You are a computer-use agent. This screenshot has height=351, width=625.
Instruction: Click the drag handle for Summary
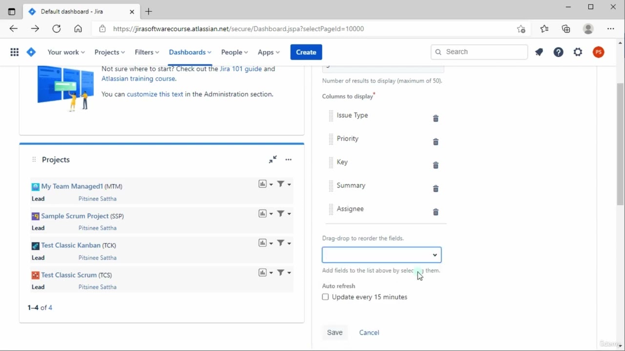331,186
